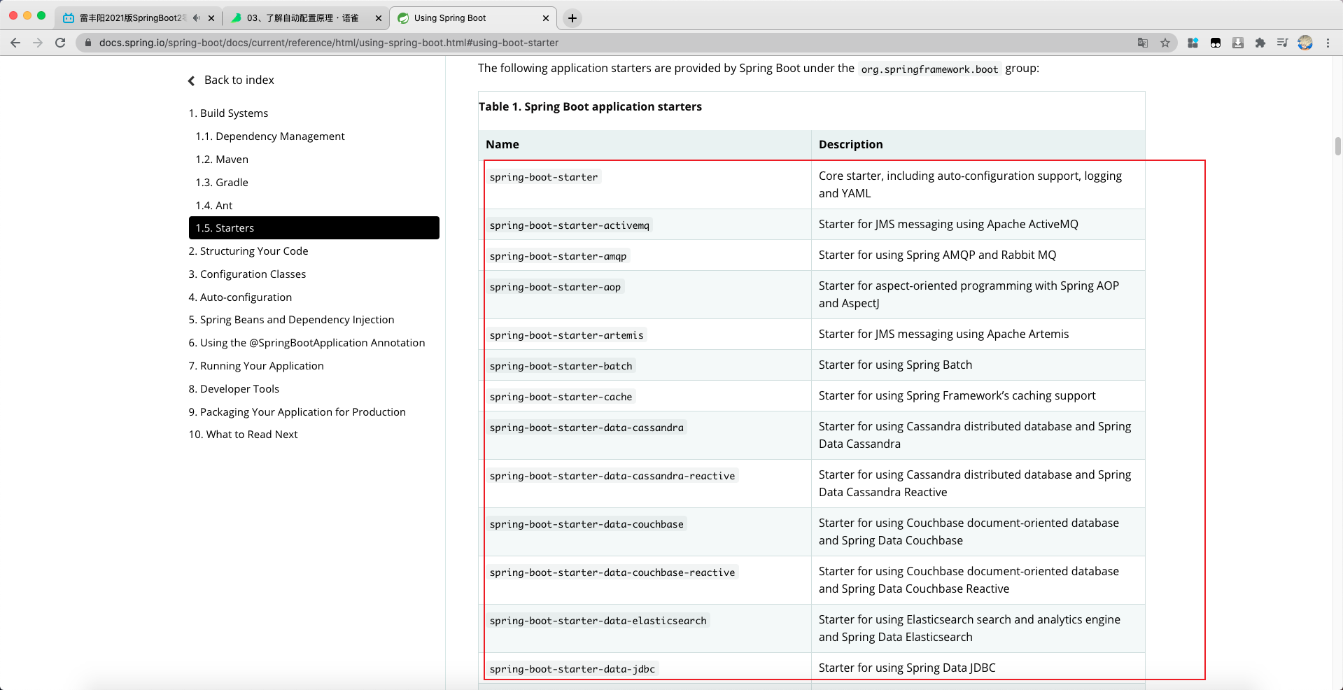Click the lock icon in the address bar
This screenshot has width=1343, height=690.
pos(87,43)
